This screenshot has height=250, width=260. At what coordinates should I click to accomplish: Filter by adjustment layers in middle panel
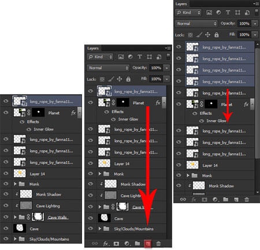(130, 57)
